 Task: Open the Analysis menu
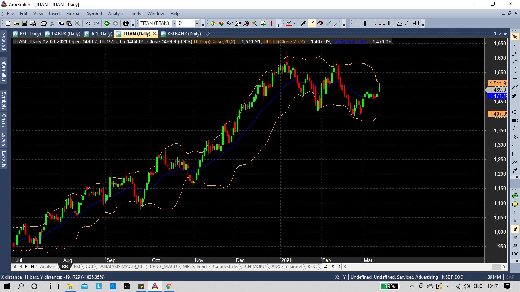116,14
